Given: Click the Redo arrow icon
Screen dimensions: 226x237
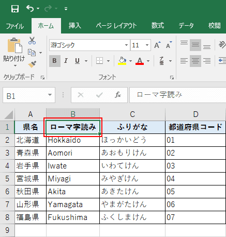Looking at the screenshot, I should point(48,8).
